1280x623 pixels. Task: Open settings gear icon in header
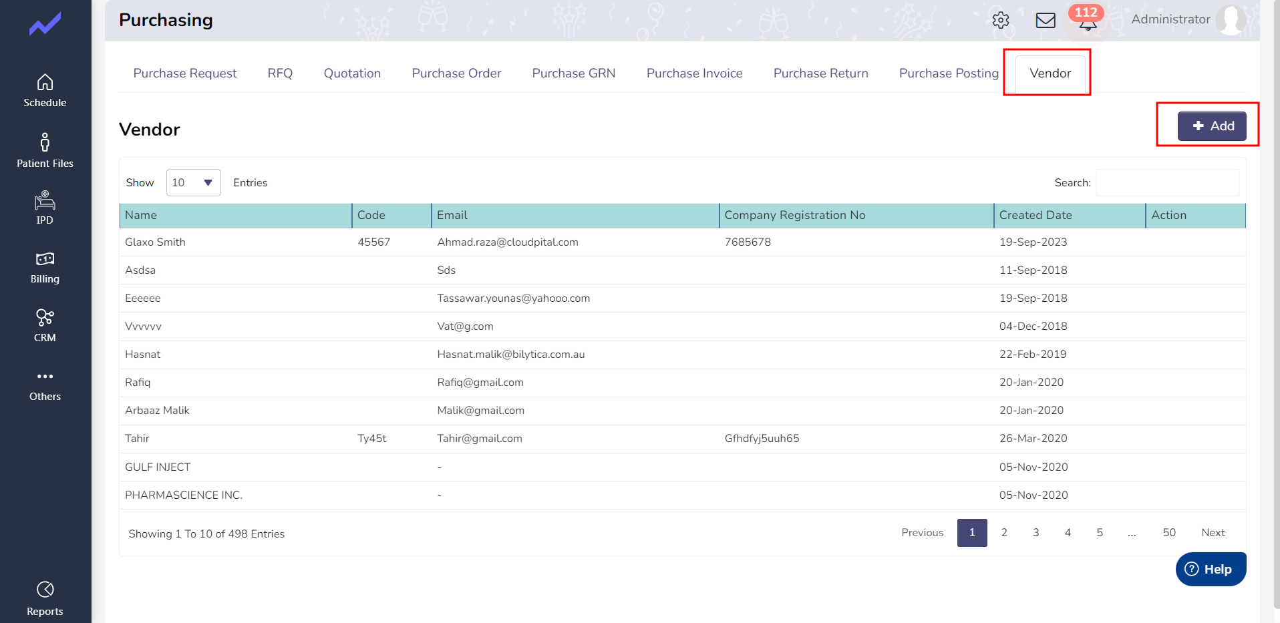[1000, 20]
